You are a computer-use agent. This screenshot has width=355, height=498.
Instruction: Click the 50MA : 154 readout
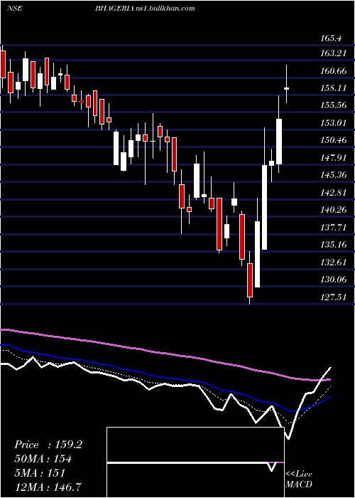coord(43,459)
